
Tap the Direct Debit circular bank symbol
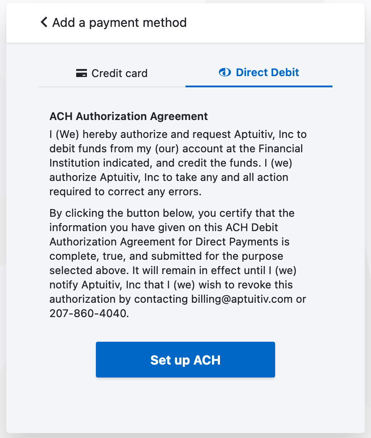(x=224, y=72)
